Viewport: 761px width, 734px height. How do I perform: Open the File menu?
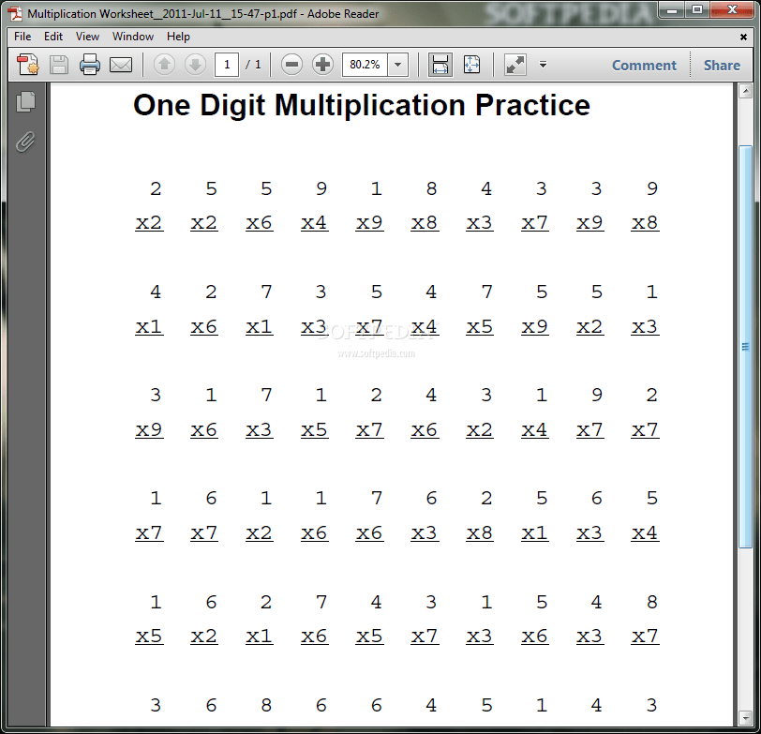(x=22, y=37)
